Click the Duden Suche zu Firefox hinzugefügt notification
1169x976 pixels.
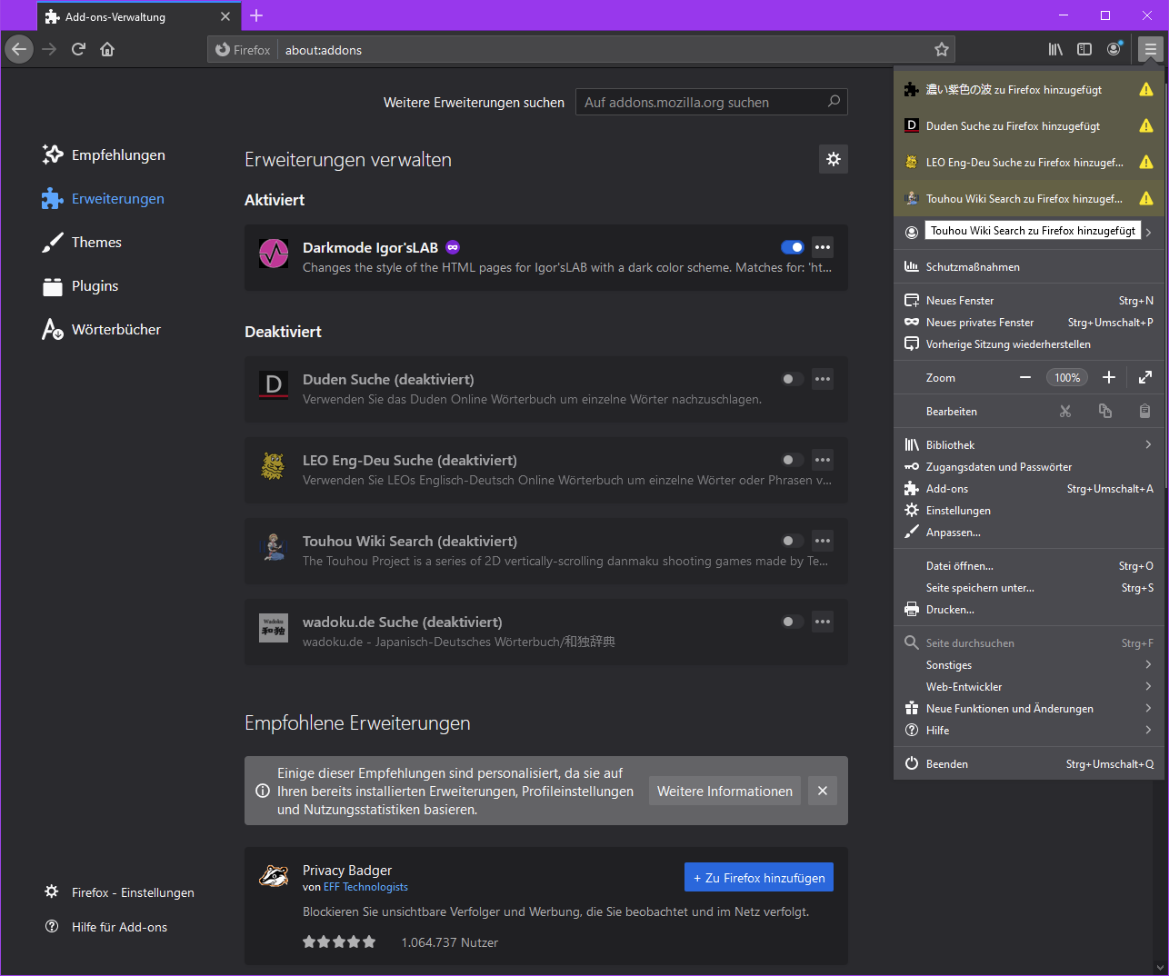pyautogui.click(x=1029, y=125)
